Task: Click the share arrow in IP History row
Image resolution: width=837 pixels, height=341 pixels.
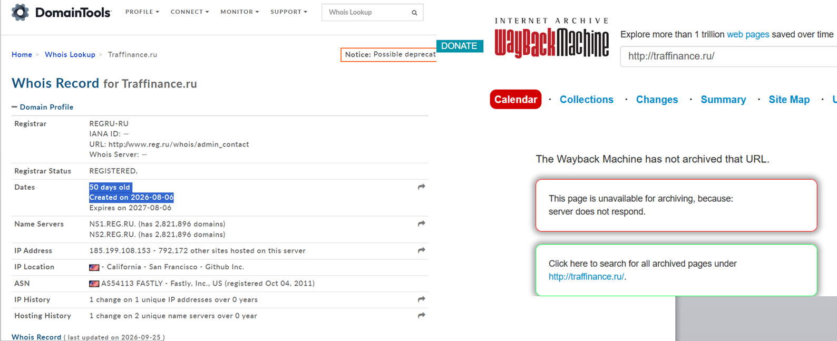Action: click(422, 299)
